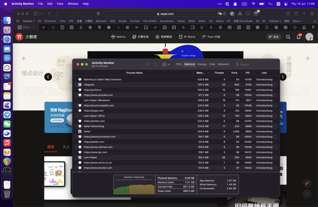This screenshot has width=318, height=207.
Task: Select the Safari Networking process row
Action: pyautogui.click(x=176, y=126)
